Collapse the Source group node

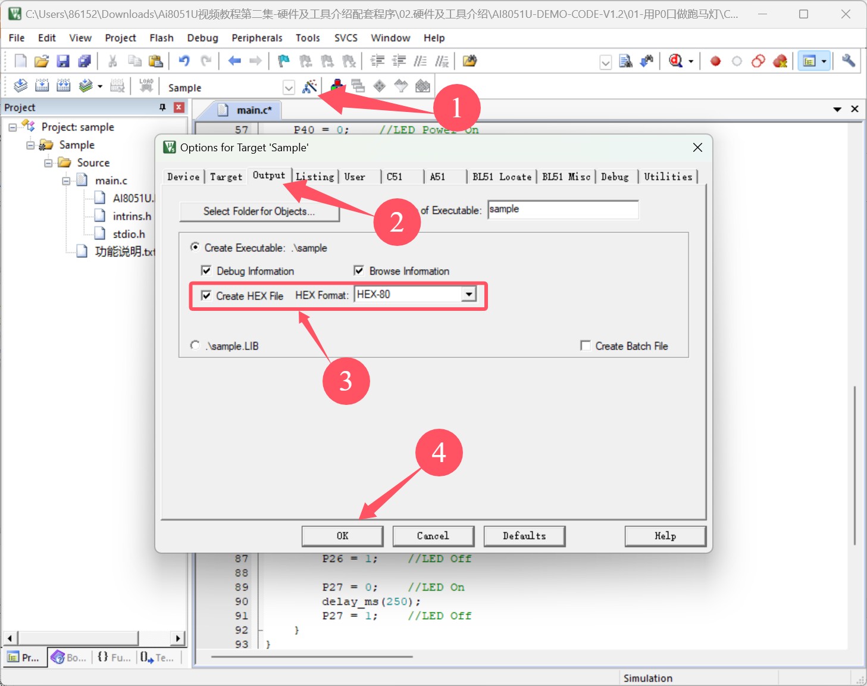pyautogui.click(x=48, y=163)
